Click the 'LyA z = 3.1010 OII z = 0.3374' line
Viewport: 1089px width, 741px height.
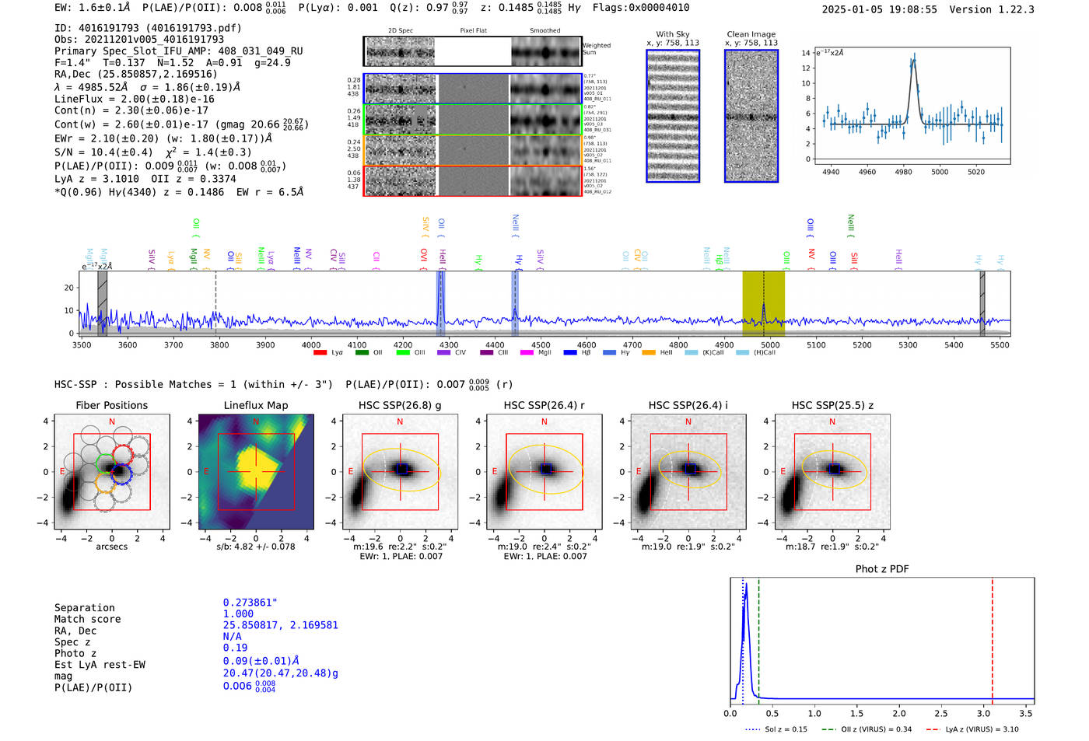(x=145, y=179)
